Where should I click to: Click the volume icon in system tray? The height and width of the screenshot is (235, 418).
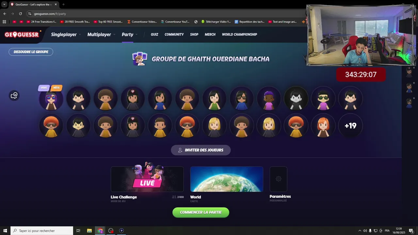[365, 231]
